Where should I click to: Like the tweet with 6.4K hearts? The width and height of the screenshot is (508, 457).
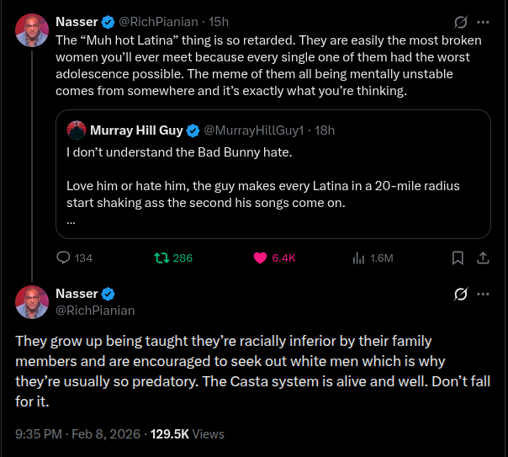pos(262,258)
